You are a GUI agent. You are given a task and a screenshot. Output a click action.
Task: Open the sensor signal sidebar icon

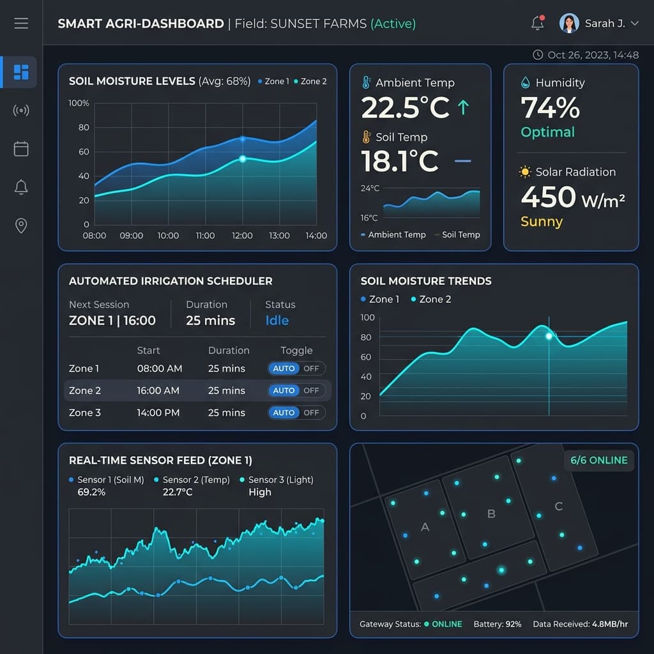[21, 110]
